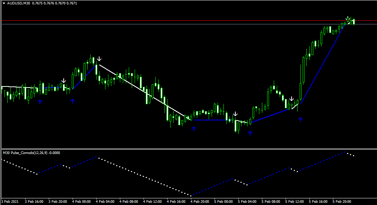Select the flat blue horizontal segment after 4 Feb 20:00

click(x=213, y=120)
